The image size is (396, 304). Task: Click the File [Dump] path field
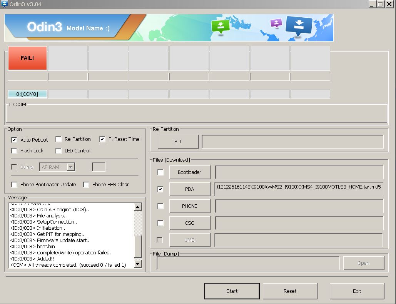(248, 263)
